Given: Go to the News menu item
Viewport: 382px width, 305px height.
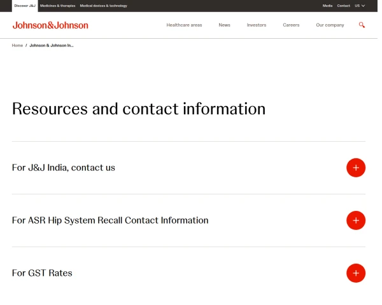Looking at the screenshot, I should click(224, 25).
